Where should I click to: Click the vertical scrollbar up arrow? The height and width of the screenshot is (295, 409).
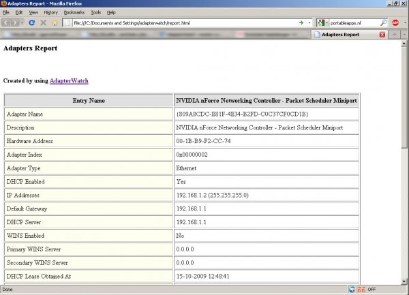pos(404,43)
